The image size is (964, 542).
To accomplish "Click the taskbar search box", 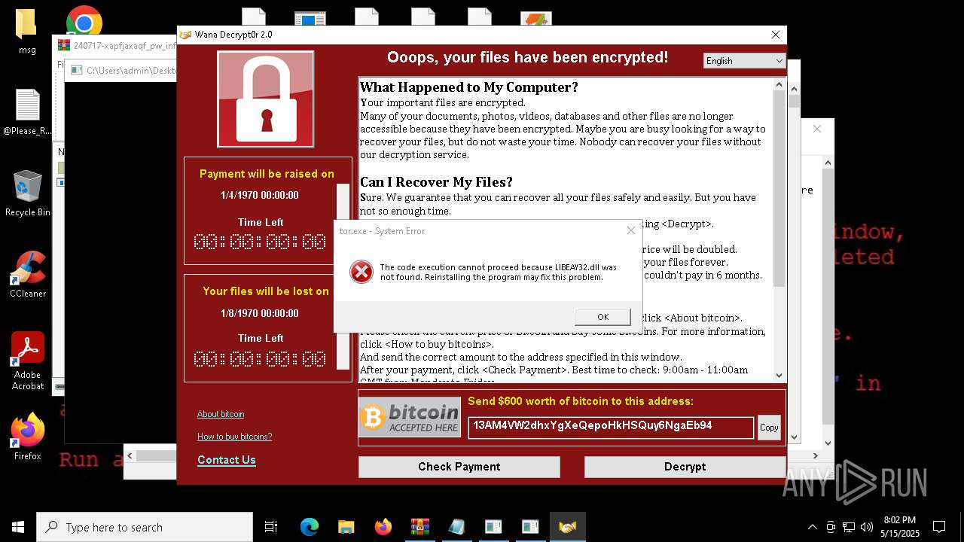I will 145,527.
